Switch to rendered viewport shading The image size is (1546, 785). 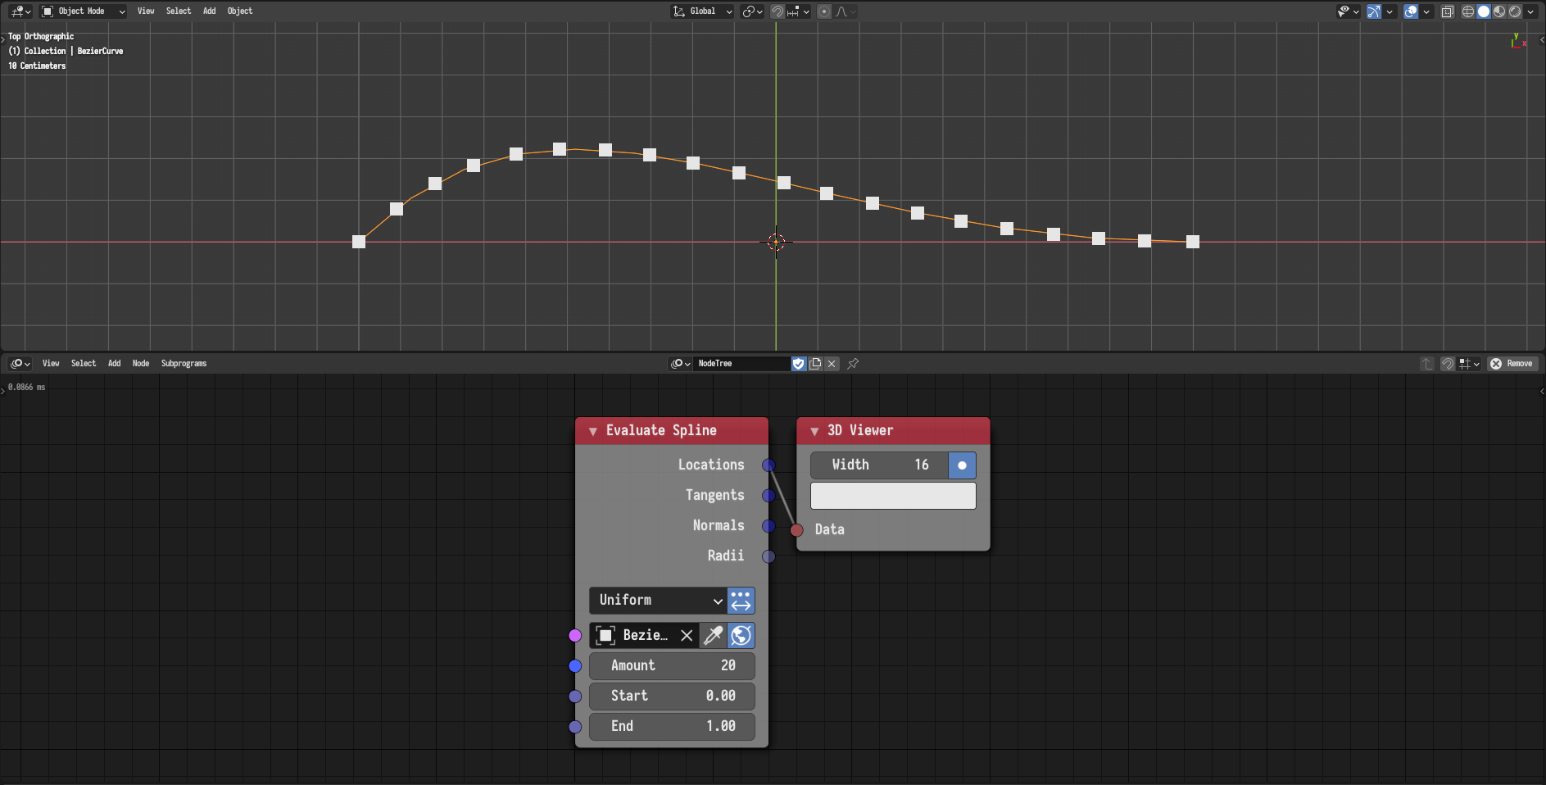[1516, 11]
